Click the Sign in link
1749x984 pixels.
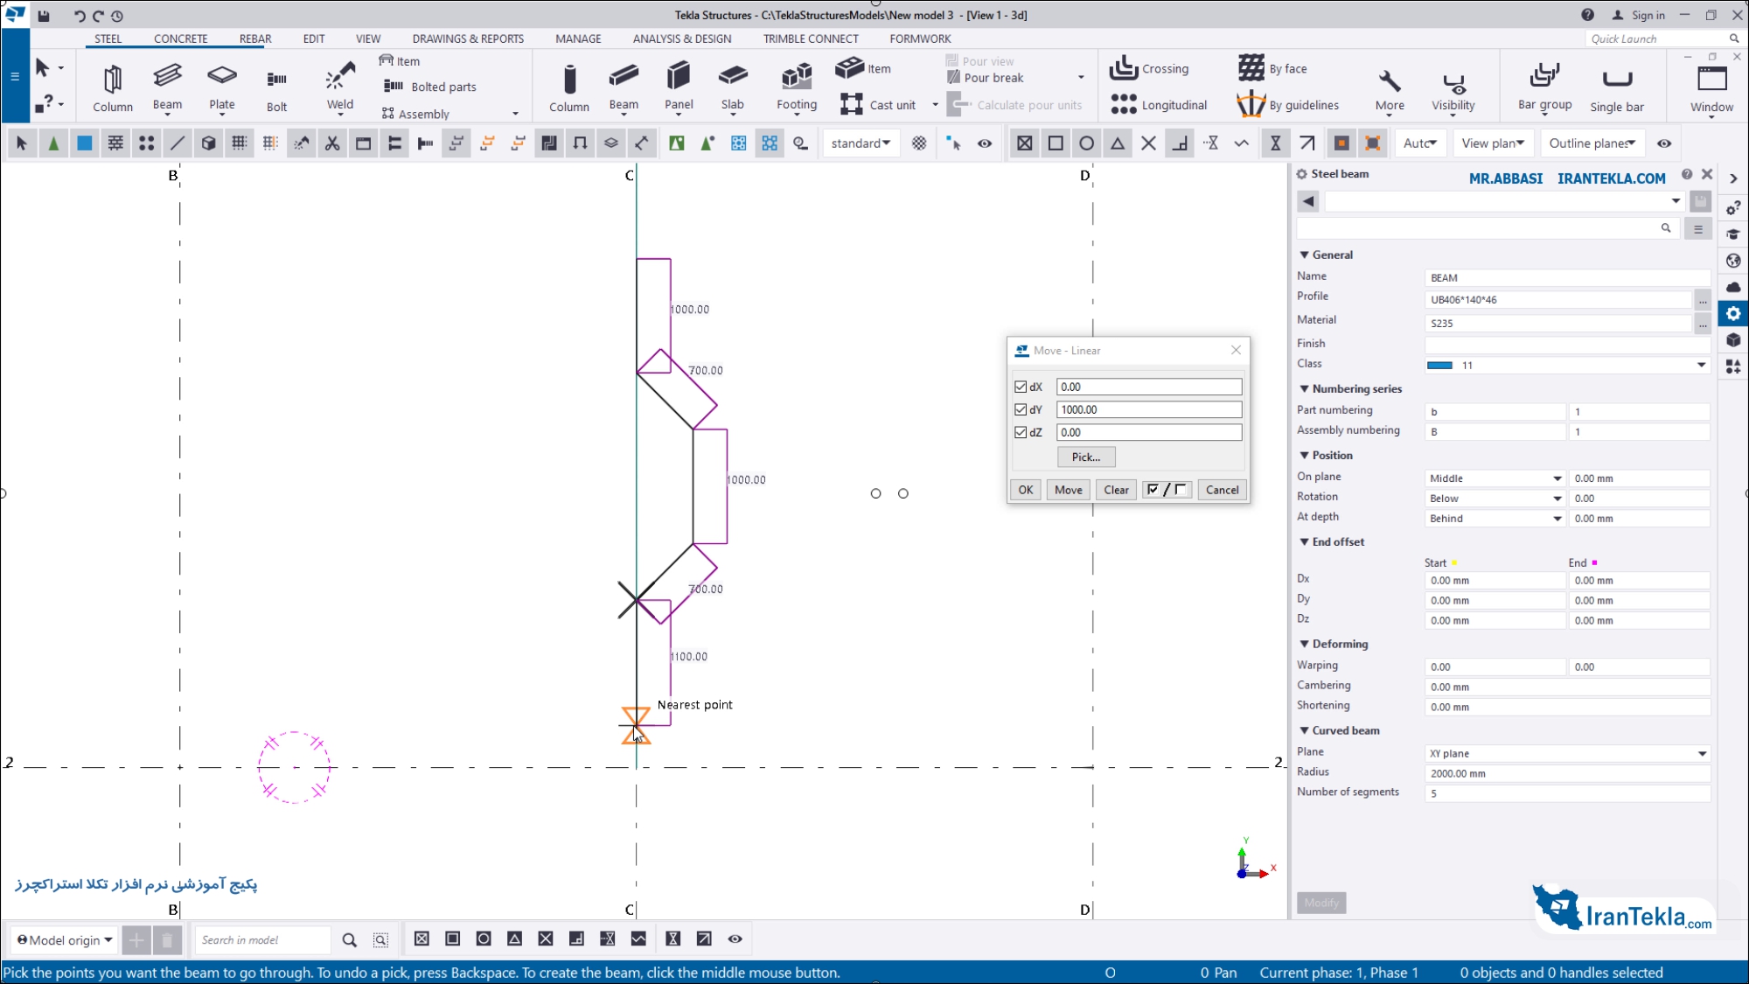click(x=1648, y=15)
